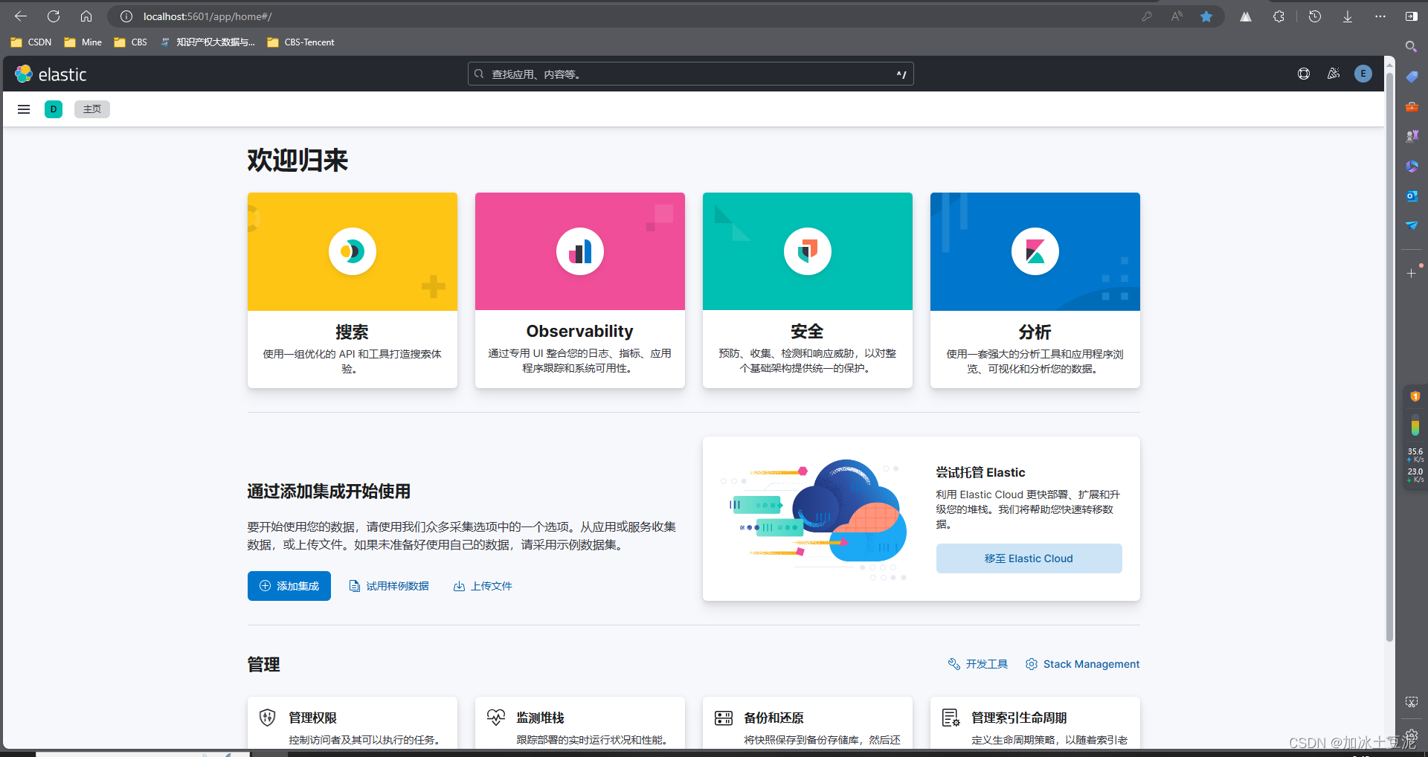Click the 管理索引生命周期 card title
1428x757 pixels.
click(1019, 718)
